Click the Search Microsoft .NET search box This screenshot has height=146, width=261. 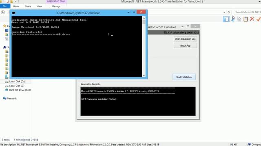point(248,12)
